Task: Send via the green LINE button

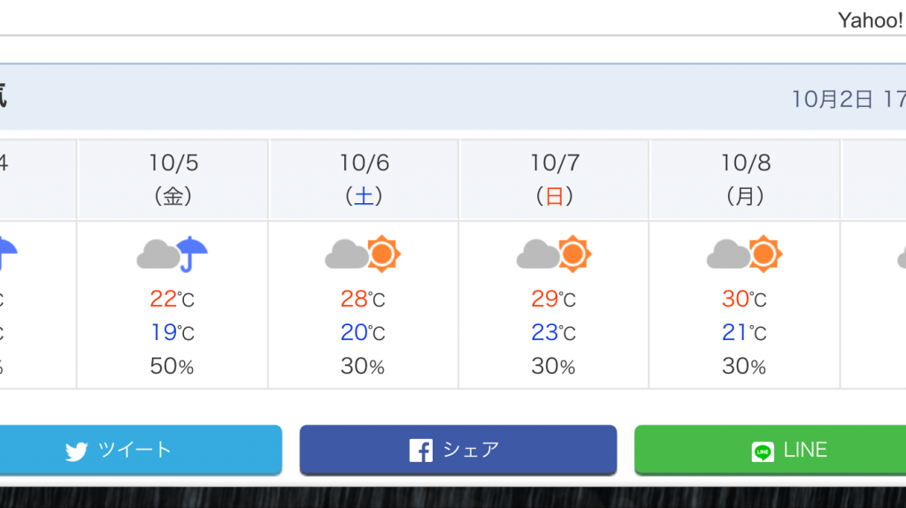Action: click(771, 451)
